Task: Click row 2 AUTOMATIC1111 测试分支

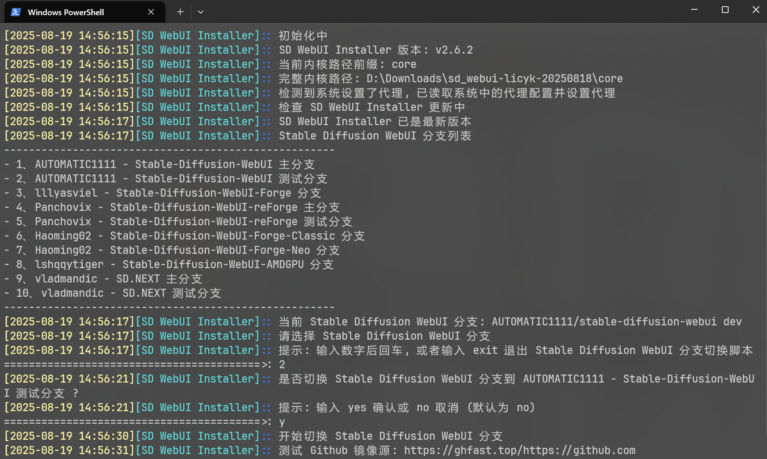Action: (166, 179)
